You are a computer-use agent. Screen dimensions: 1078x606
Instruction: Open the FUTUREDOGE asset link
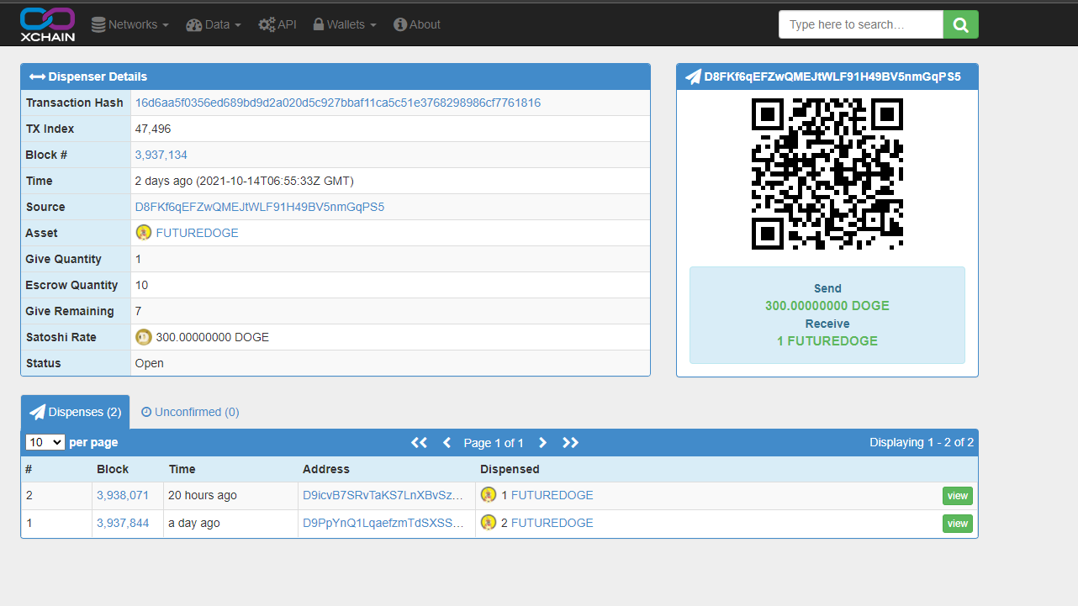198,233
